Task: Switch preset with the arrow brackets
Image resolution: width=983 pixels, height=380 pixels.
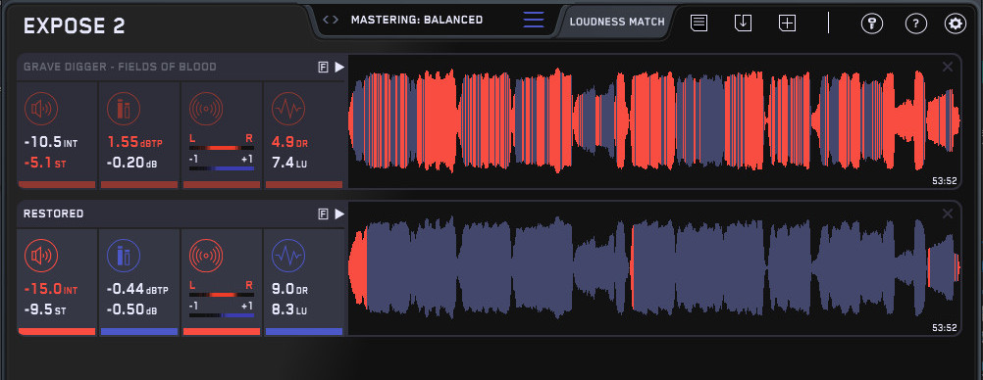Action: pos(331,20)
